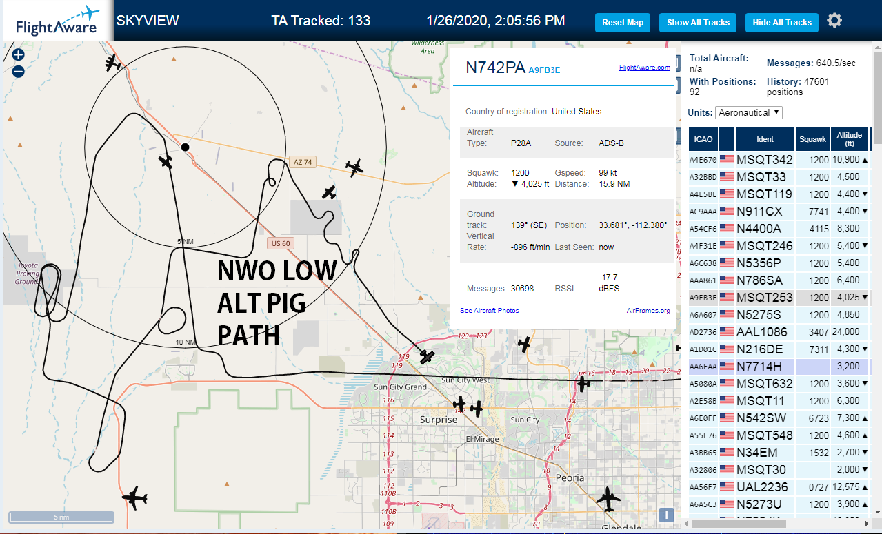Zoom in the map with plus button
This screenshot has height=534, width=882.
pos(19,55)
